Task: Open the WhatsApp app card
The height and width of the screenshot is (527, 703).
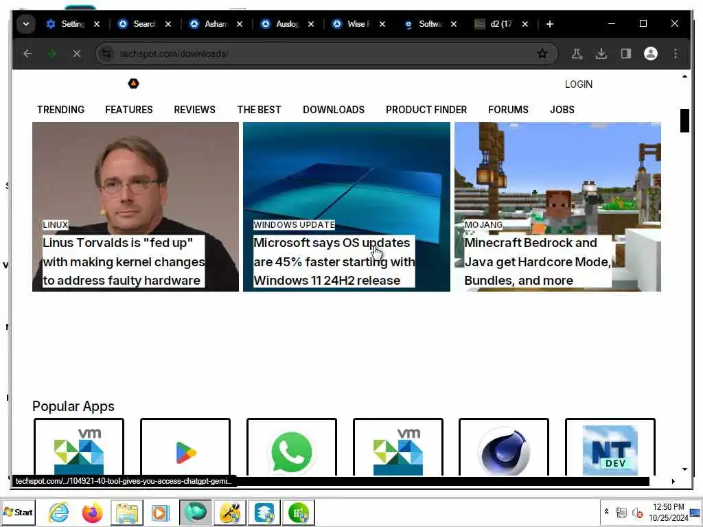Action: coord(291,447)
